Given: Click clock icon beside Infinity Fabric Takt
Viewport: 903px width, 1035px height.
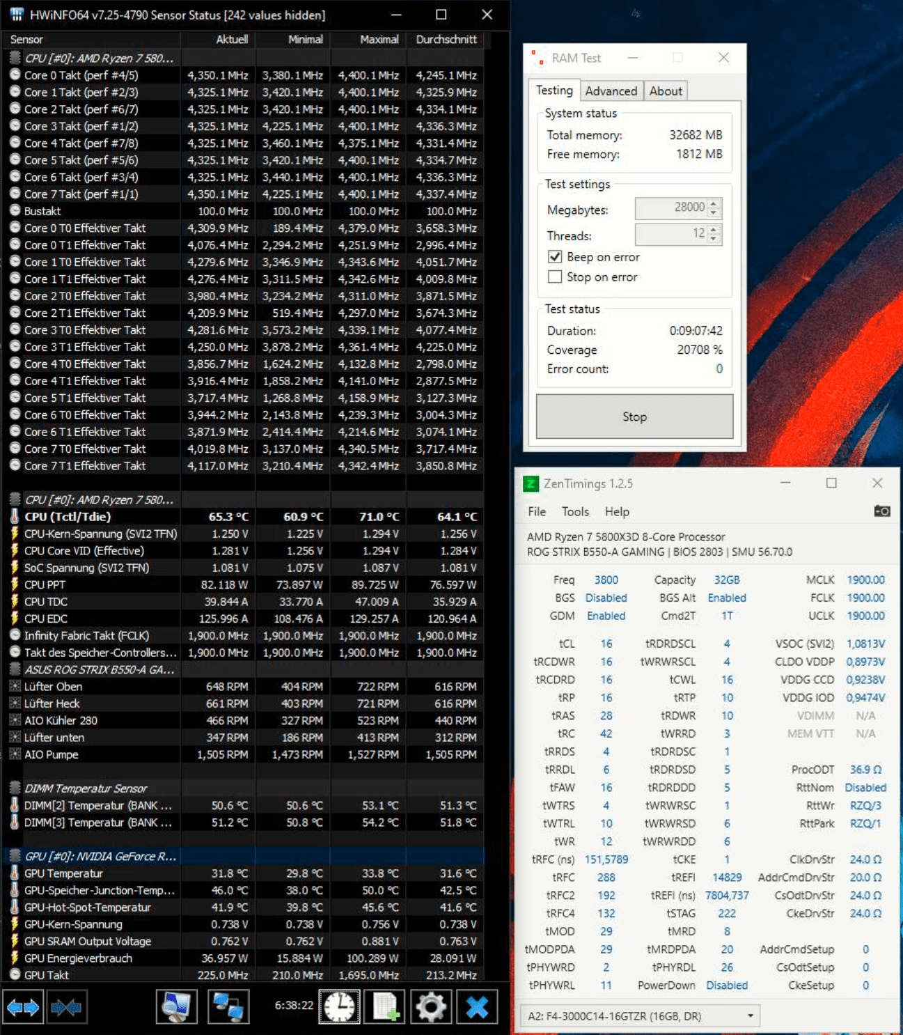Looking at the screenshot, I should click(15, 635).
